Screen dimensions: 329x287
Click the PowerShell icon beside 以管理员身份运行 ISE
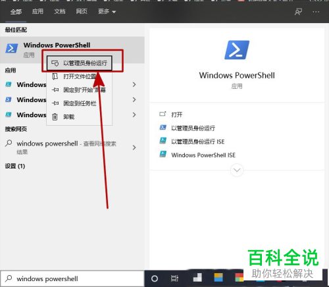point(163,140)
